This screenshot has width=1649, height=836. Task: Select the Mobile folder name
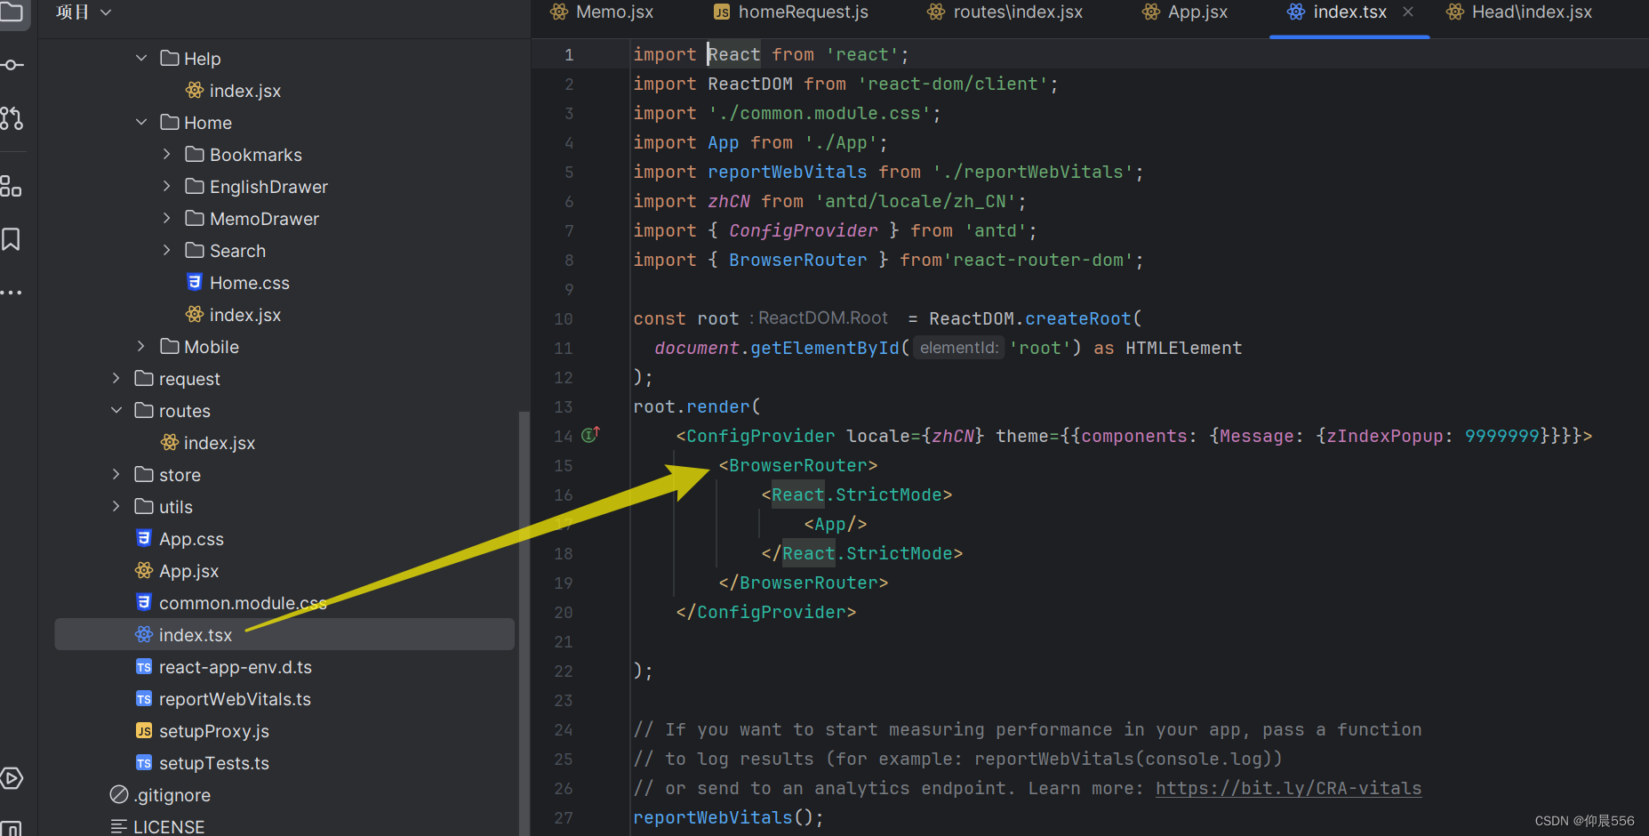tap(212, 347)
